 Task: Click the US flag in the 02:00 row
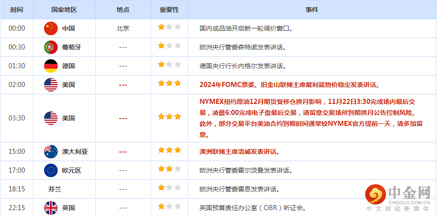click(x=51, y=85)
